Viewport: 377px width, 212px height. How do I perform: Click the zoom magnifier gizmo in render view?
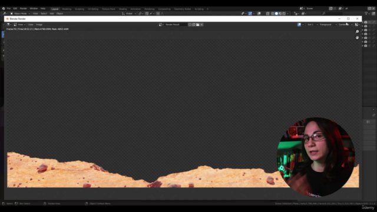357,31
